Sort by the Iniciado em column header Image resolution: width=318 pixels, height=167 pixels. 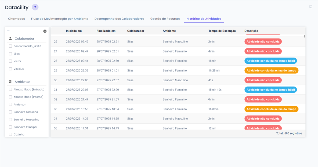pyautogui.click(x=74, y=31)
